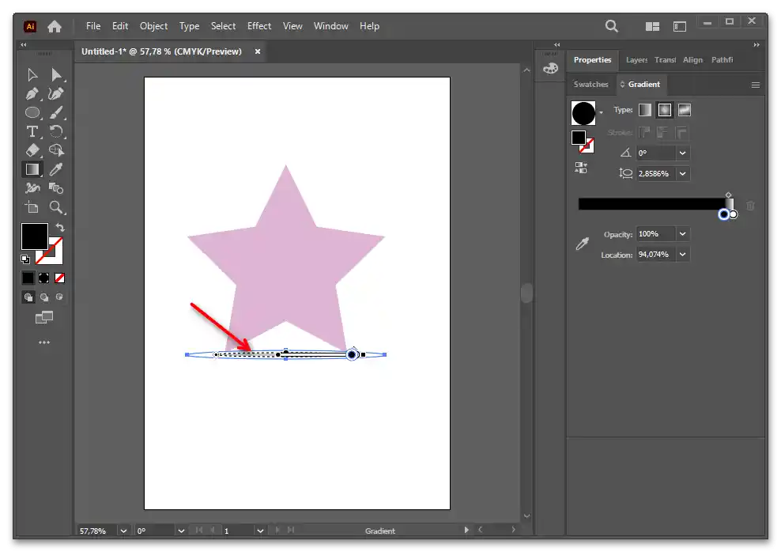Switch to the Swatches tab

coord(591,84)
